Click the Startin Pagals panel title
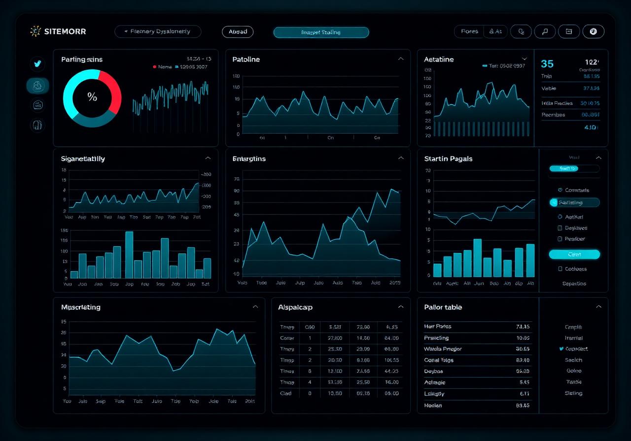 click(448, 158)
